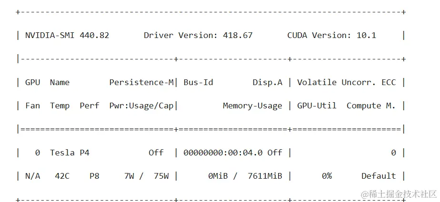
Task: Click the Persistence-M header
Action: click(x=141, y=82)
